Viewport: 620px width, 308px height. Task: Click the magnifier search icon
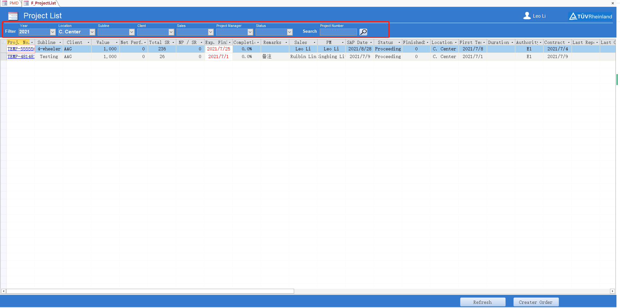(363, 32)
